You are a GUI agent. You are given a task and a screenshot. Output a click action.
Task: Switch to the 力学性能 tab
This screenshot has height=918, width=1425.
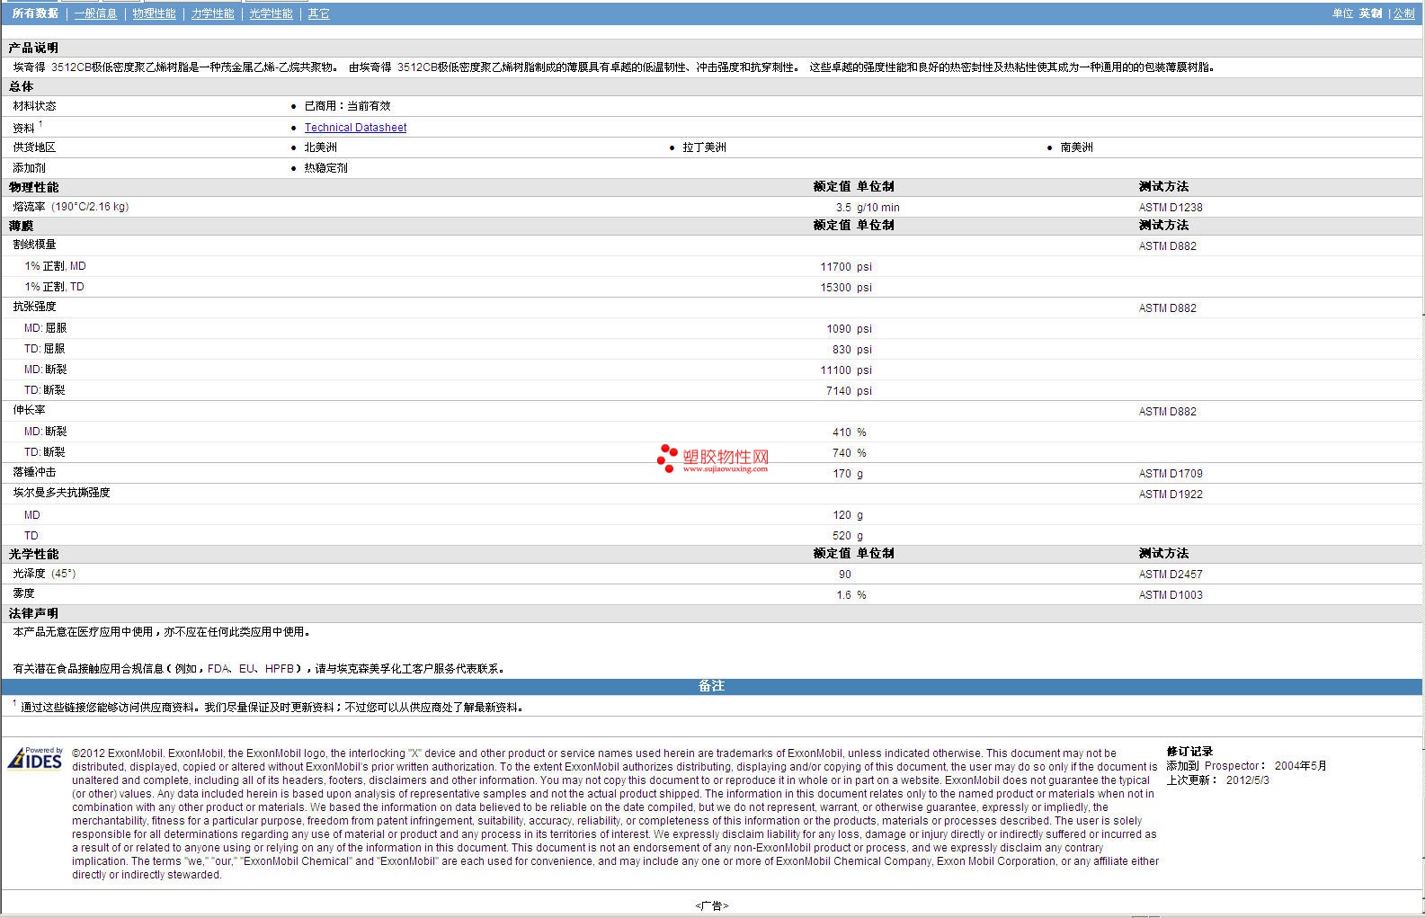(212, 13)
